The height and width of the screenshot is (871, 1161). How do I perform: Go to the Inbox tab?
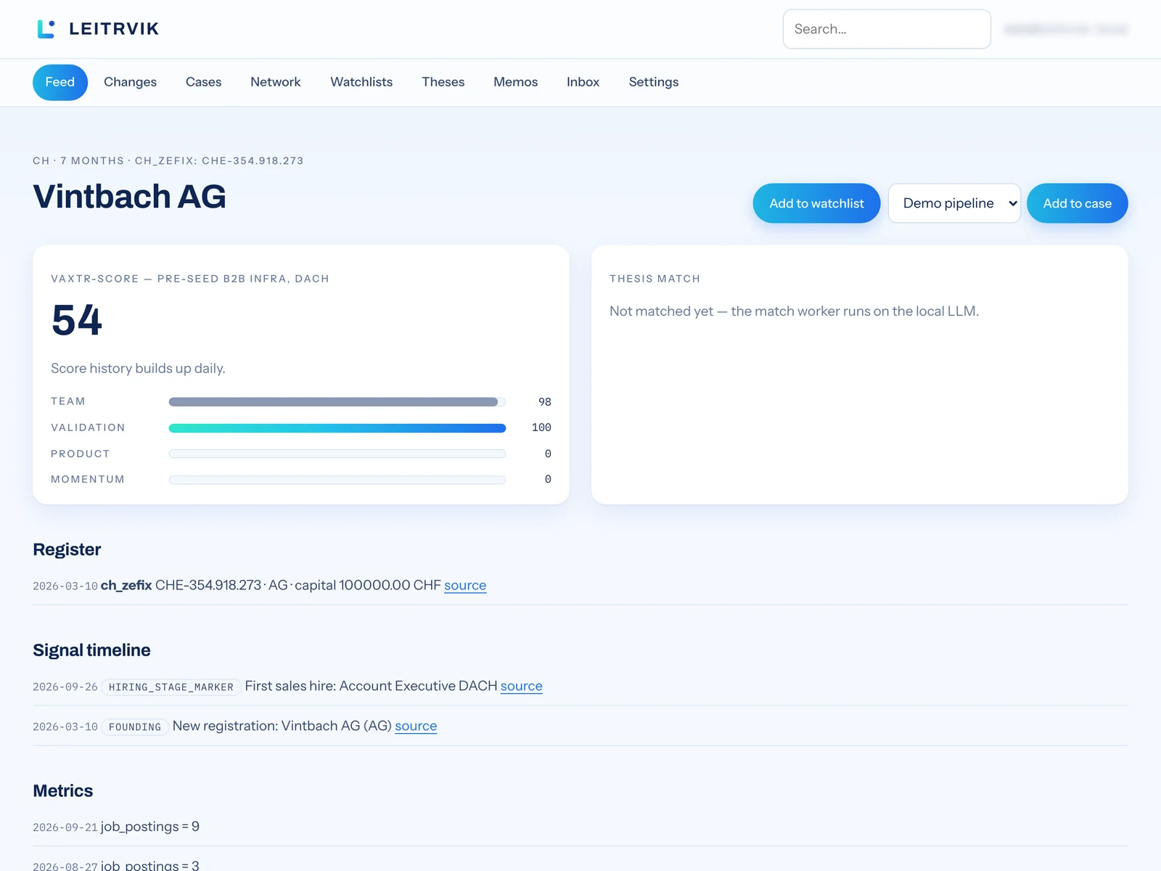click(x=583, y=82)
